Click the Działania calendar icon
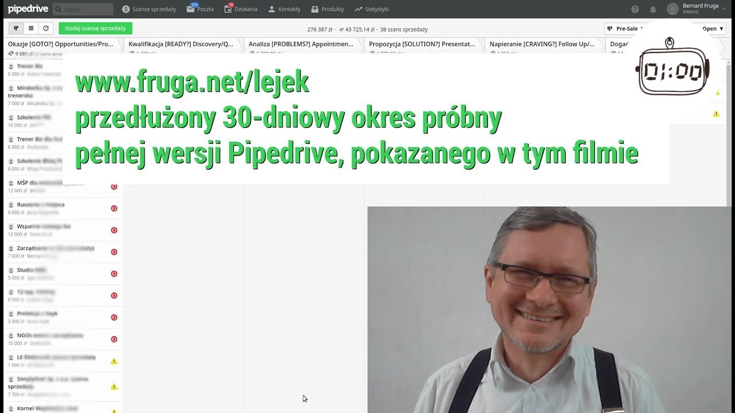 point(228,9)
